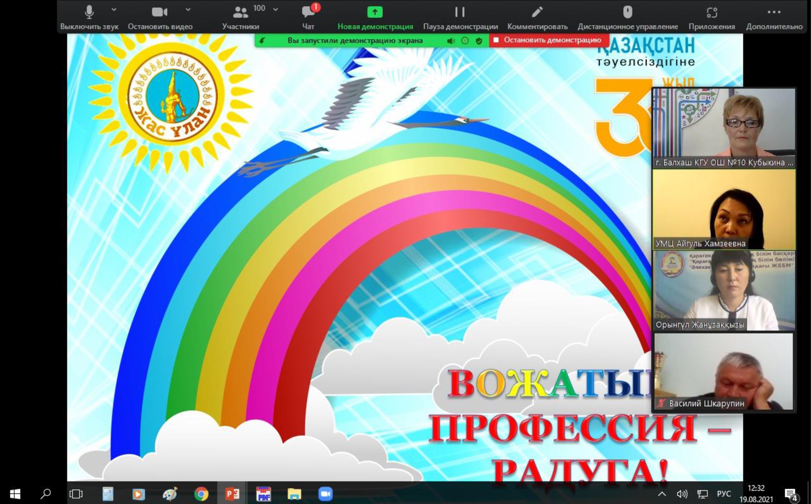Click Остановить демонстрацию red button
The width and height of the screenshot is (811, 504).
pyautogui.click(x=549, y=40)
